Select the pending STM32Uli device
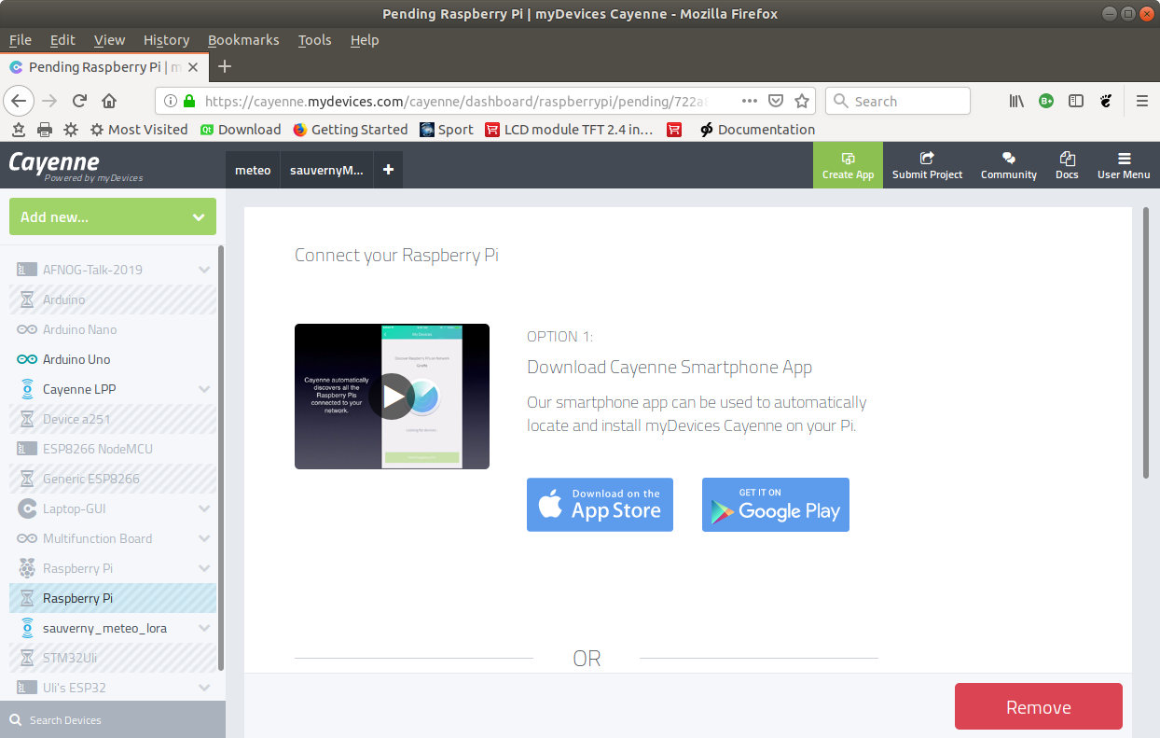 click(x=113, y=658)
